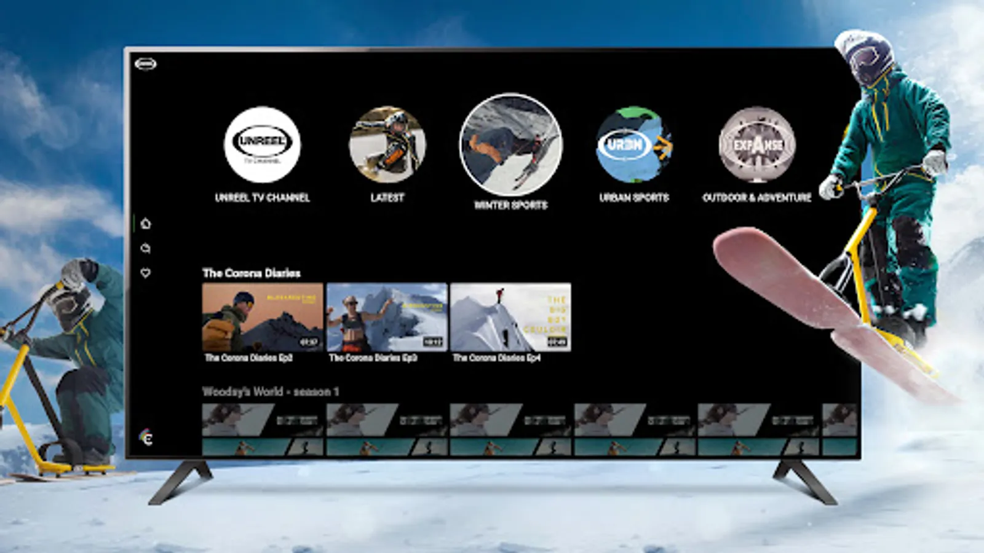Open the Favorites heart icon
The height and width of the screenshot is (553, 984).
click(146, 273)
